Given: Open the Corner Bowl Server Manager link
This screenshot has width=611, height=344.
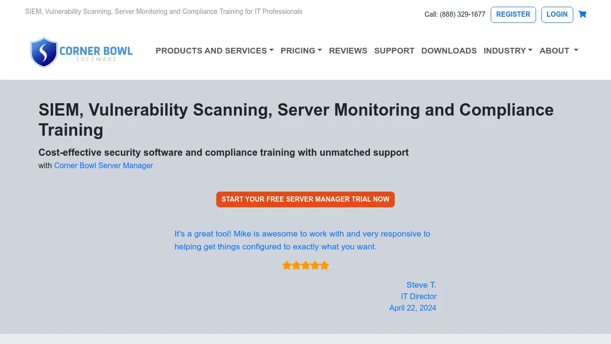Looking at the screenshot, I should [104, 165].
